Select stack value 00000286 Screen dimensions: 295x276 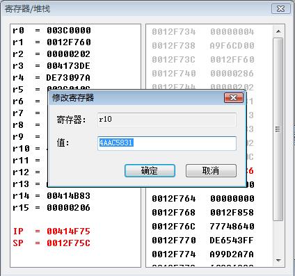point(232,74)
